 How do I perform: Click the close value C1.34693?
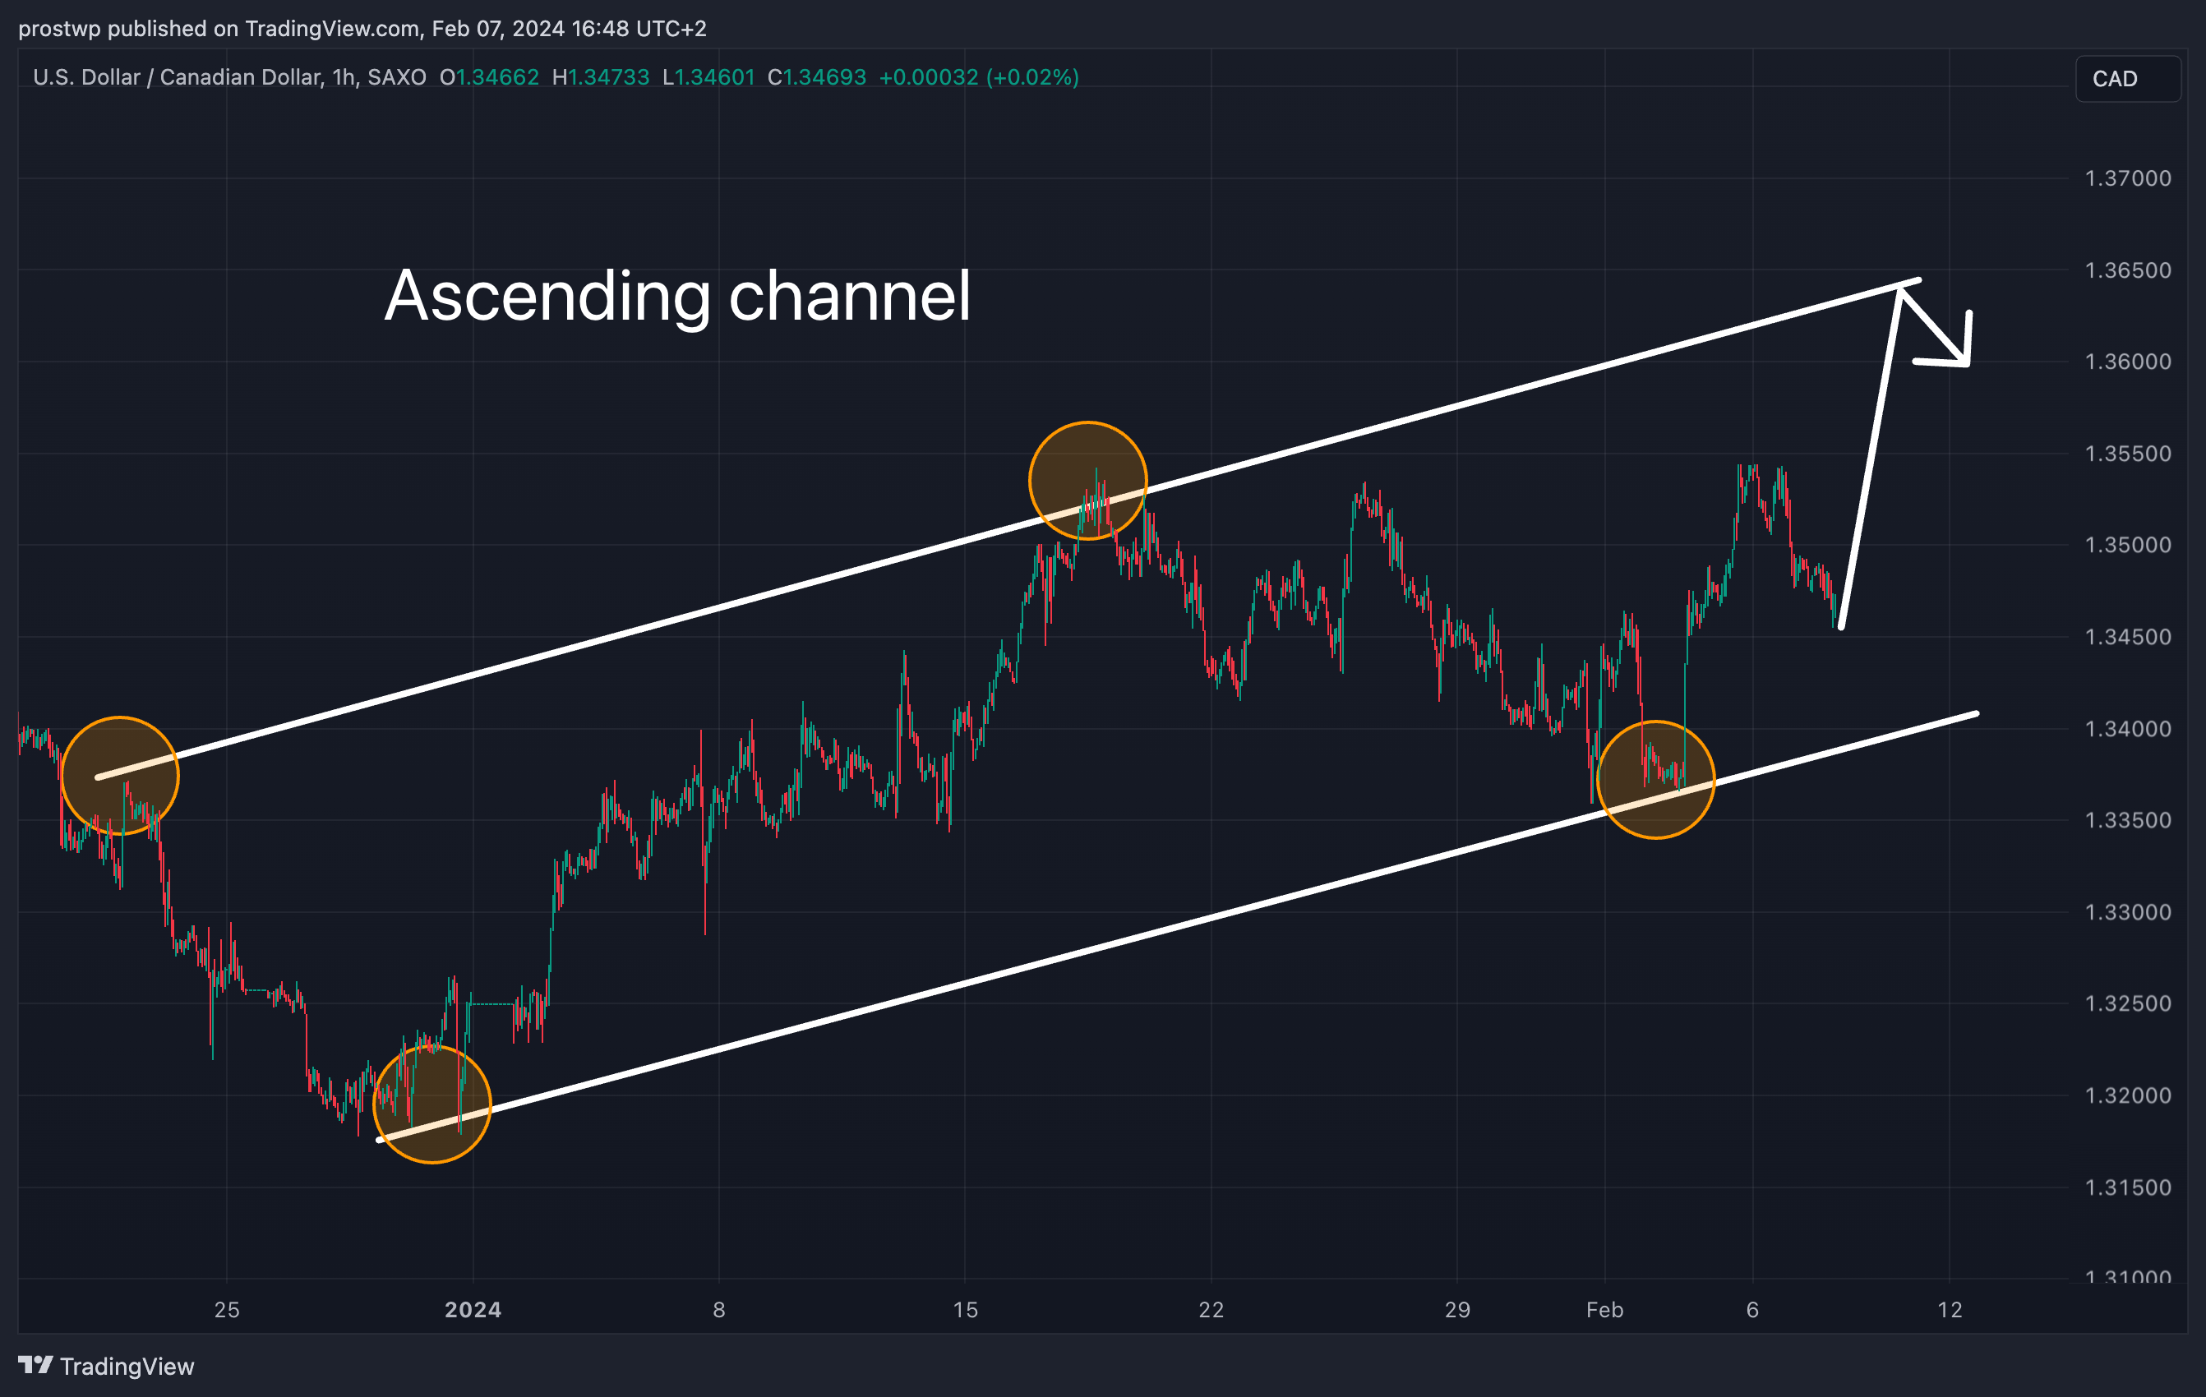[817, 77]
